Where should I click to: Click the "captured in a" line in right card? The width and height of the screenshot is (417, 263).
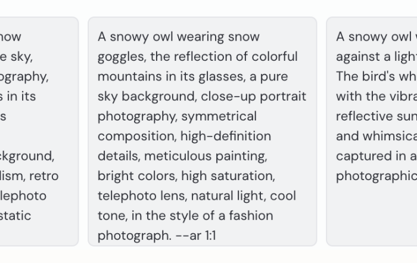pyautogui.click(x=376, y=156)
